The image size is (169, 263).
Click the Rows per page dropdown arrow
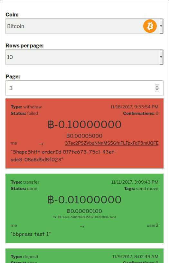click(x=161, y=57)
